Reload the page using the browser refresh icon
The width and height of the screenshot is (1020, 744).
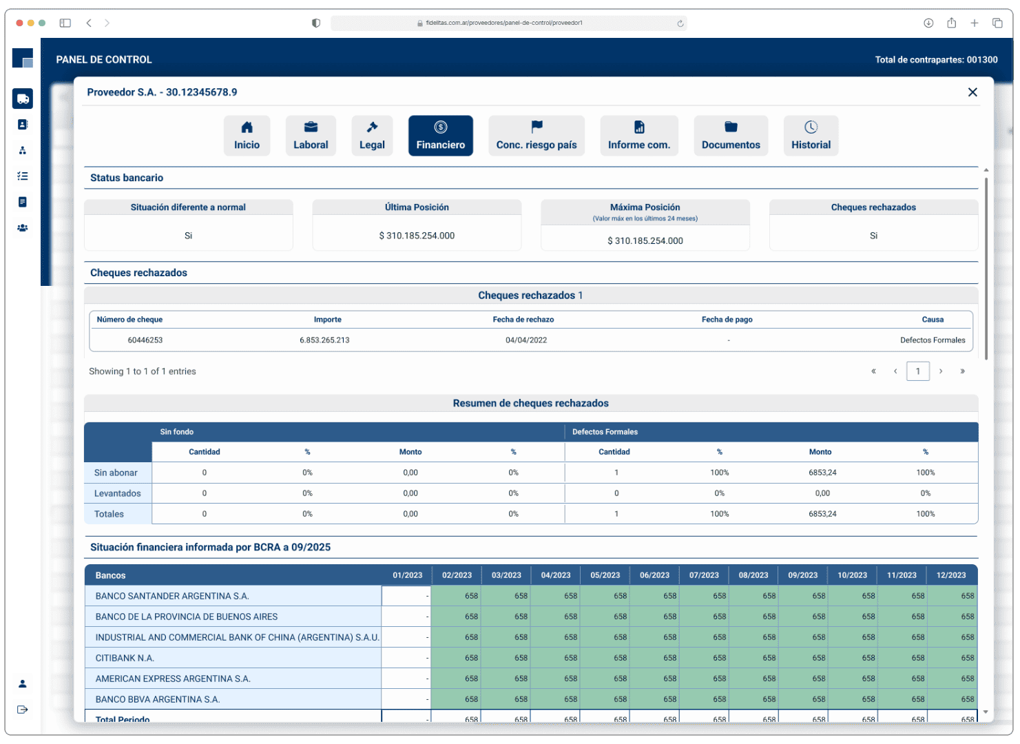(680, 23)
